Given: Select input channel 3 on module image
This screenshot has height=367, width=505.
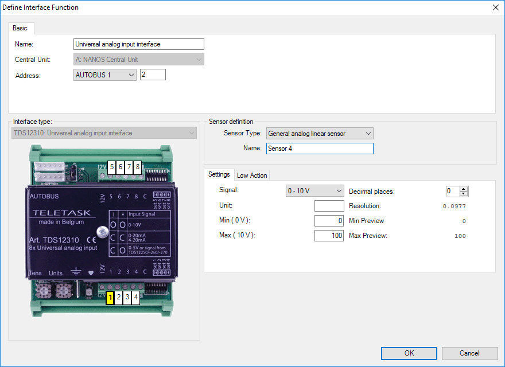Looking at the screenshot, I should 127,297.
